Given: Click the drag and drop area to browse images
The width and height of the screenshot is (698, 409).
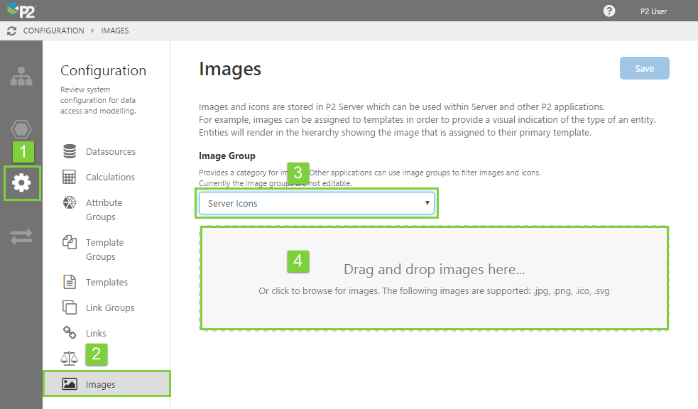Looking at the screenshot, I should pos(433,278).
